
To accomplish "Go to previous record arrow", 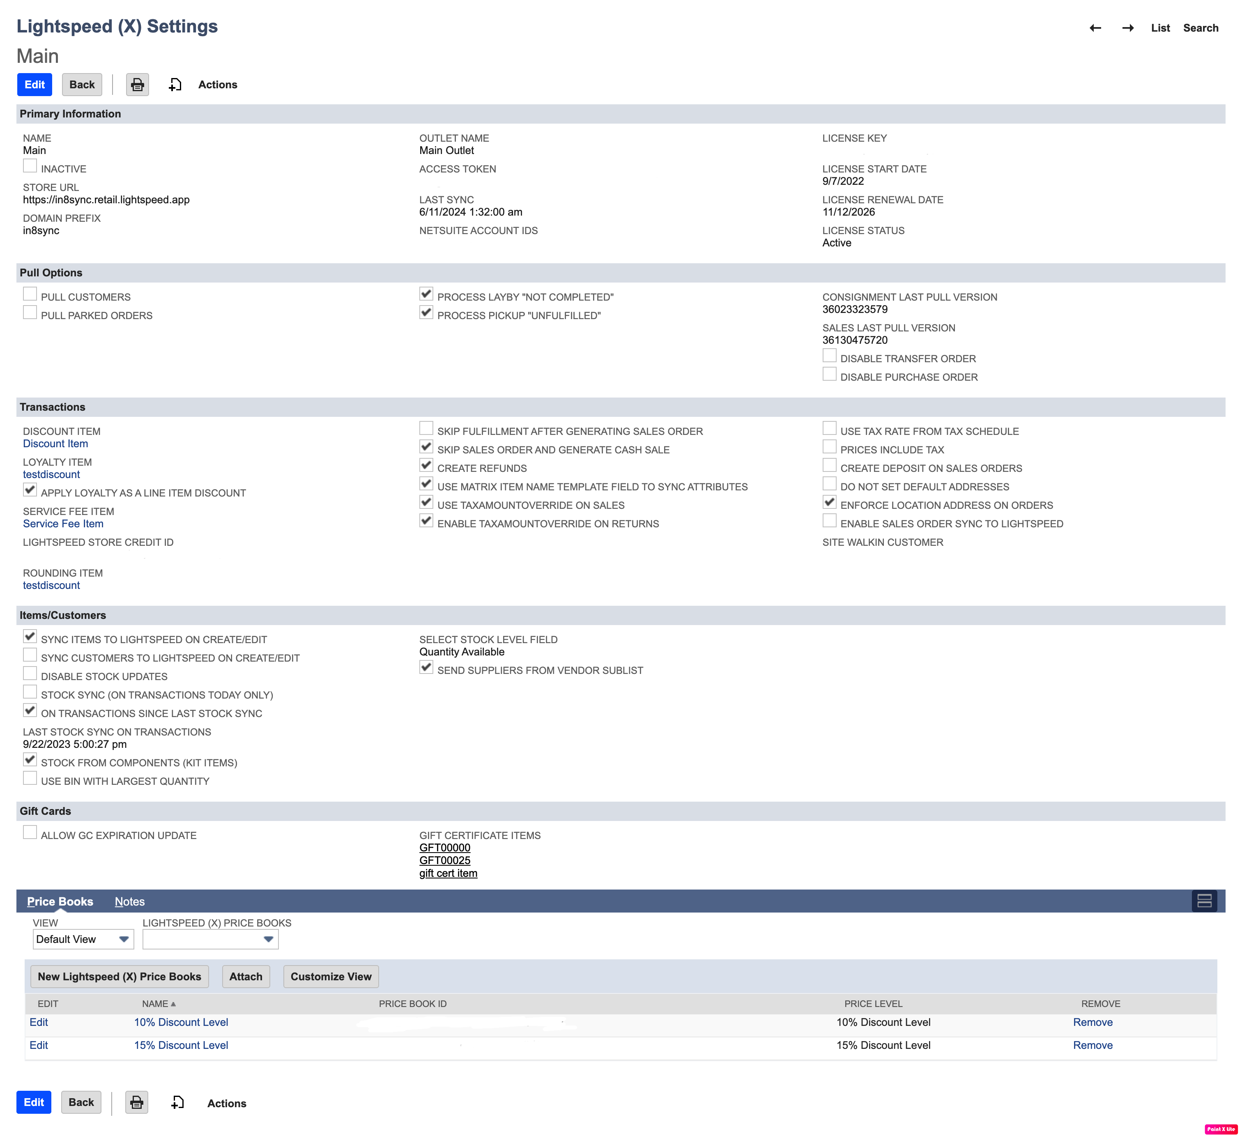I will 1095,28.
